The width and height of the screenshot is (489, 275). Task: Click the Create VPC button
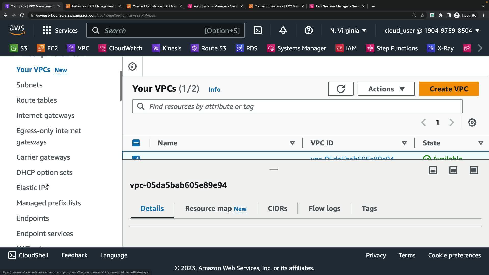tap(449, 89)
